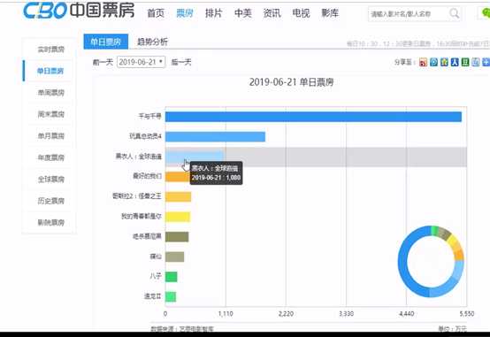Click the green WeChat icon top right

tap(486, 13)
